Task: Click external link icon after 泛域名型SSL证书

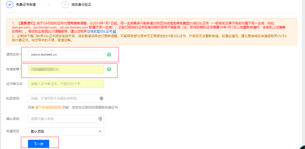Action: click(114, 32)
